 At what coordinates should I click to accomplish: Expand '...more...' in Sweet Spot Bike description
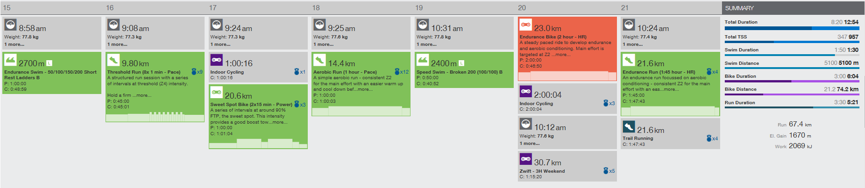coord(278,122)
